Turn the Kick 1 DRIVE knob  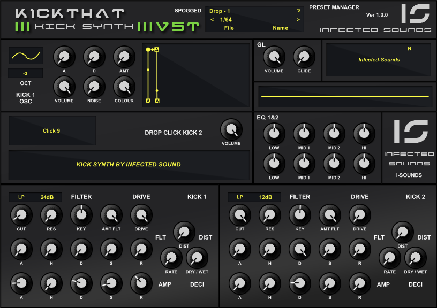[x=141, y=215]
